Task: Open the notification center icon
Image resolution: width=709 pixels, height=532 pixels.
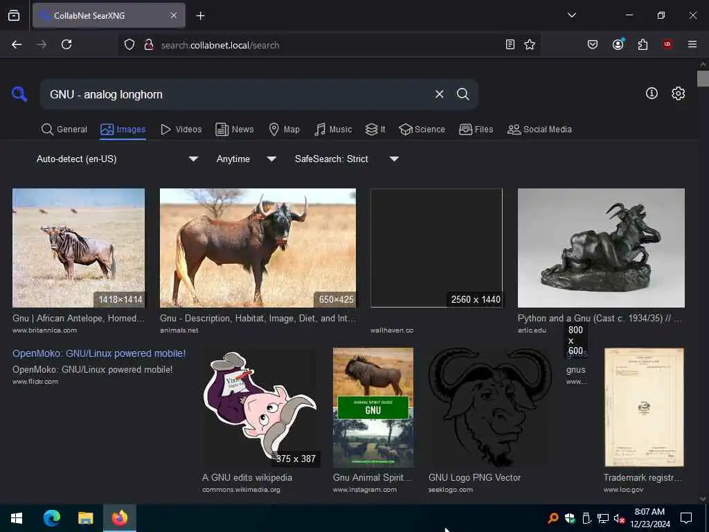Action: coord(686,518)
